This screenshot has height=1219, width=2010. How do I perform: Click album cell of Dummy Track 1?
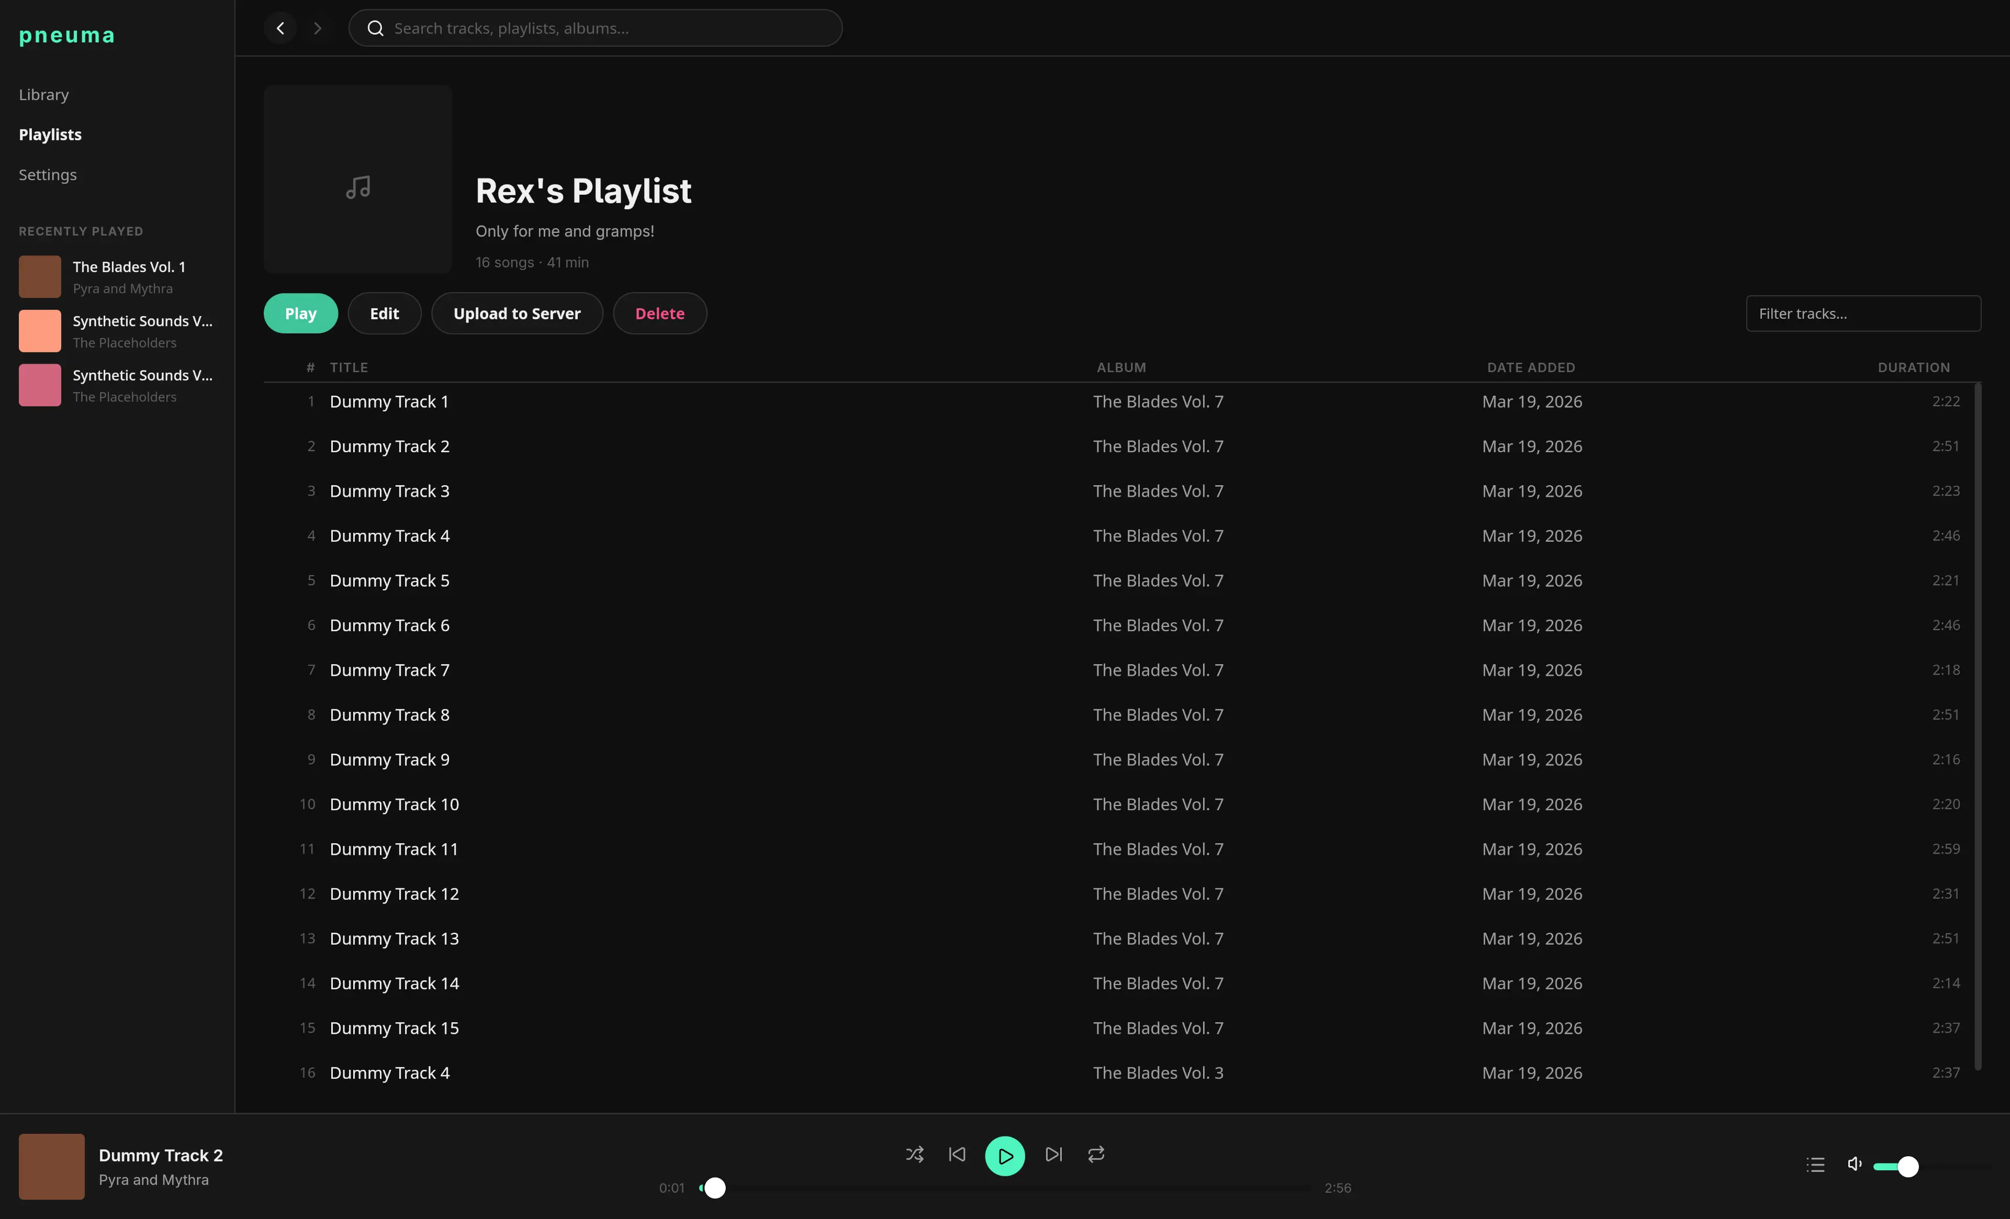(1159, 401)
